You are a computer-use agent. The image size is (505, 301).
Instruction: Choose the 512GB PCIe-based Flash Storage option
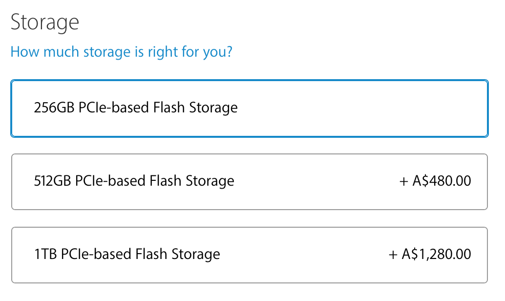point(249,181)
